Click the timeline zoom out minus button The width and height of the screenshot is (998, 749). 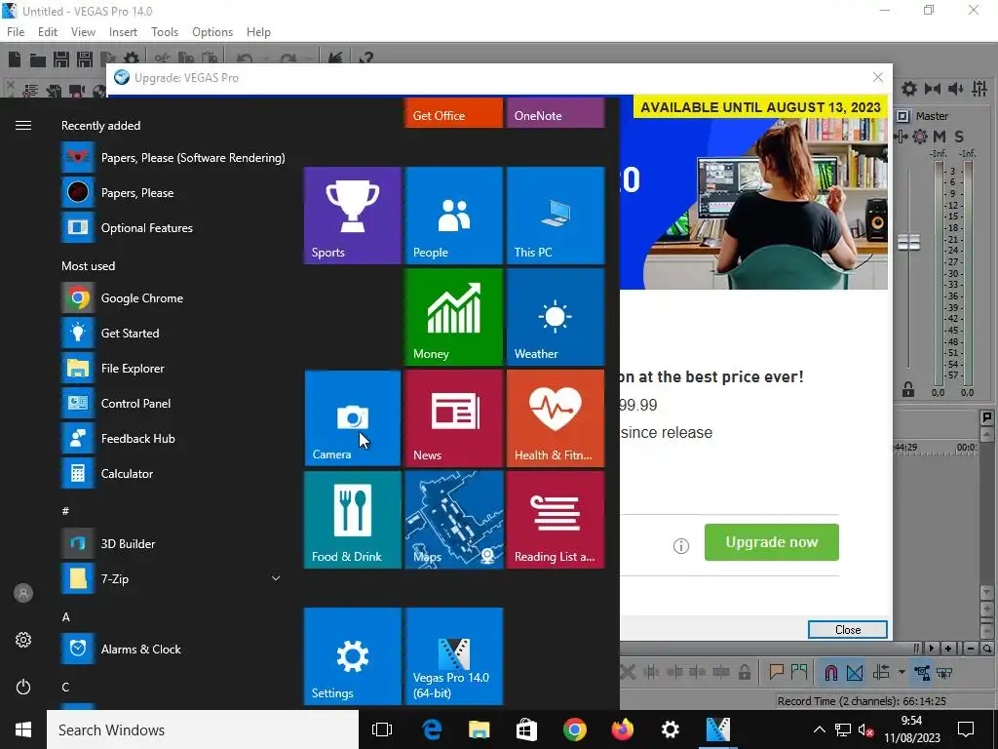point(970,649)
